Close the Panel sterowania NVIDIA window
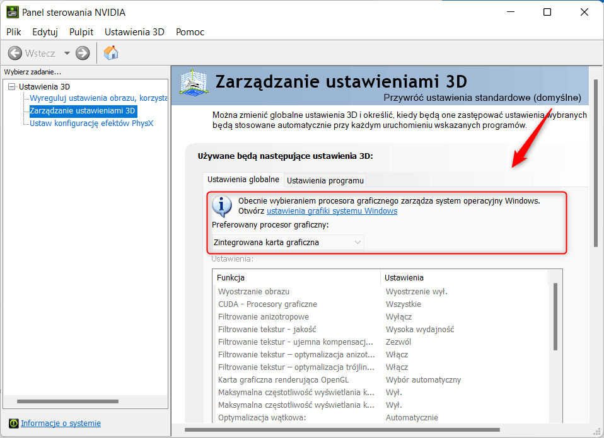Viewport: 604px width, 438px height. point(584,13)
